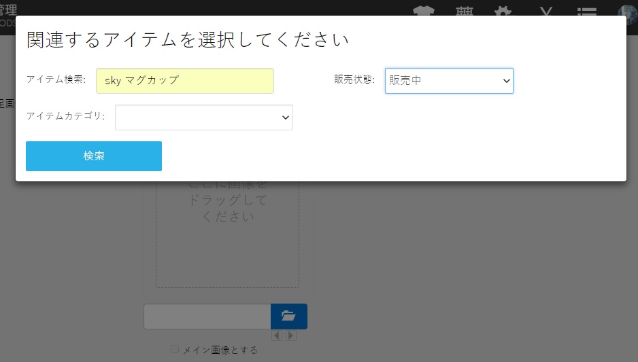This screenshot has height=362, width=638.
Task: Click the right arrow below folder button
Action: (291, 336)
